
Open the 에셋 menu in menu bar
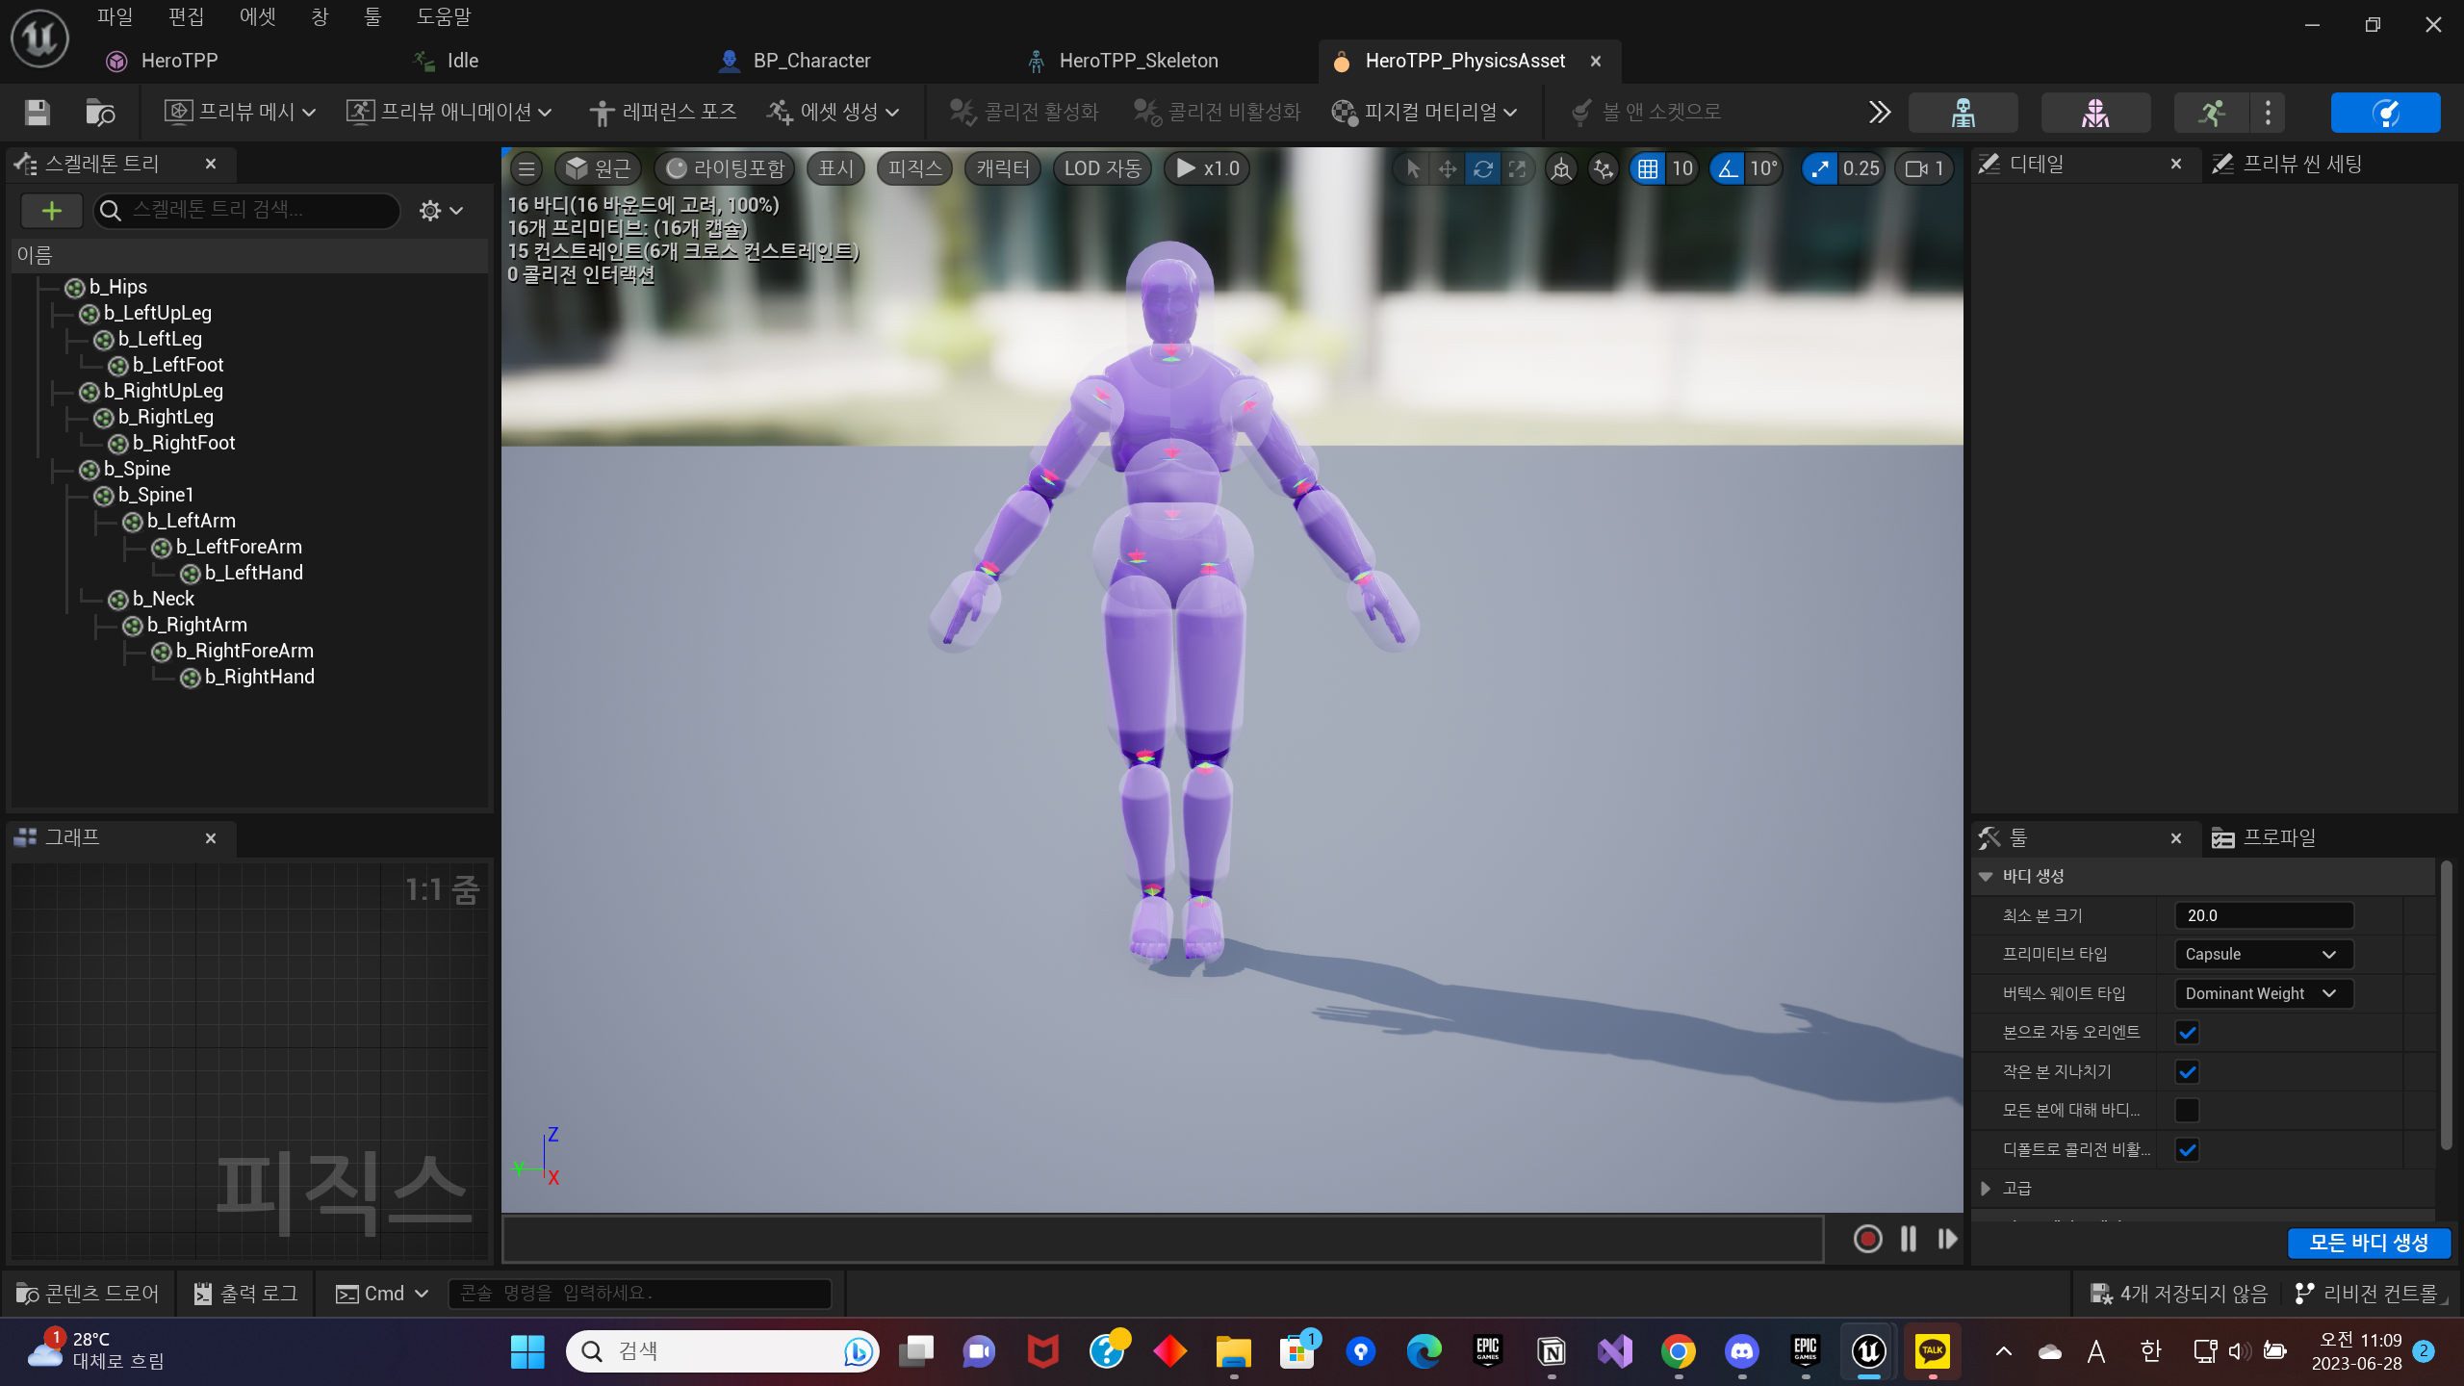coord(257,16)
